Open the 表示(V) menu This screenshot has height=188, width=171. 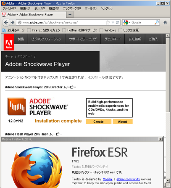coord(39,8)
